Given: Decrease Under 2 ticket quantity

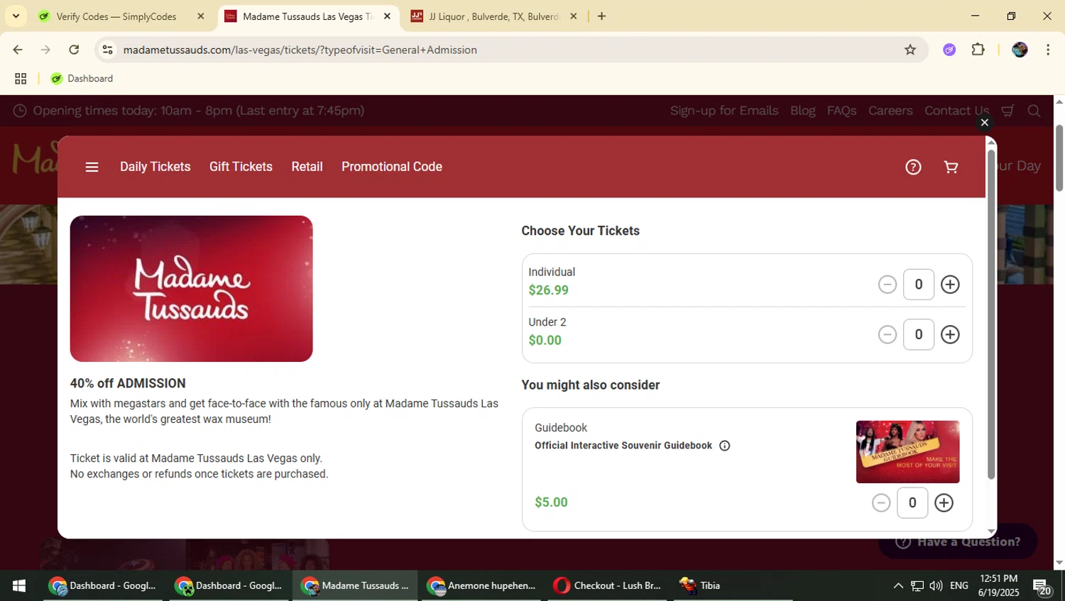Looking at the screenshot, I should [887, 334].
